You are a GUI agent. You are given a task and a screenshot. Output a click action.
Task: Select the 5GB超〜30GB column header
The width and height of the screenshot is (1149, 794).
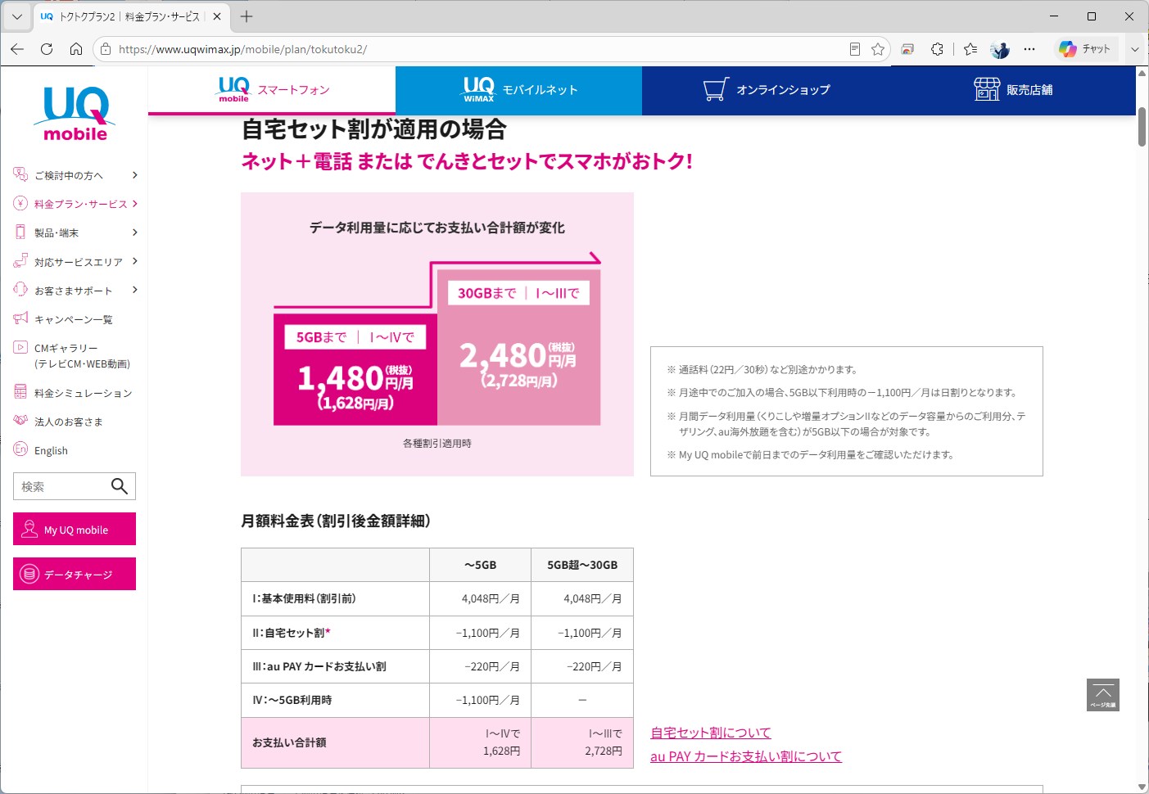click(x=582, y=565)
